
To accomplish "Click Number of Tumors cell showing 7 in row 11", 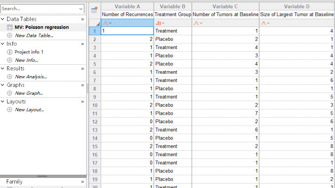I will click(226, 113).
